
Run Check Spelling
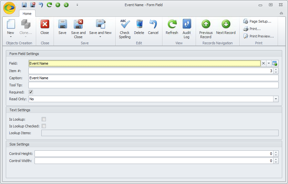pyautogui.click(x=125, y=29)
